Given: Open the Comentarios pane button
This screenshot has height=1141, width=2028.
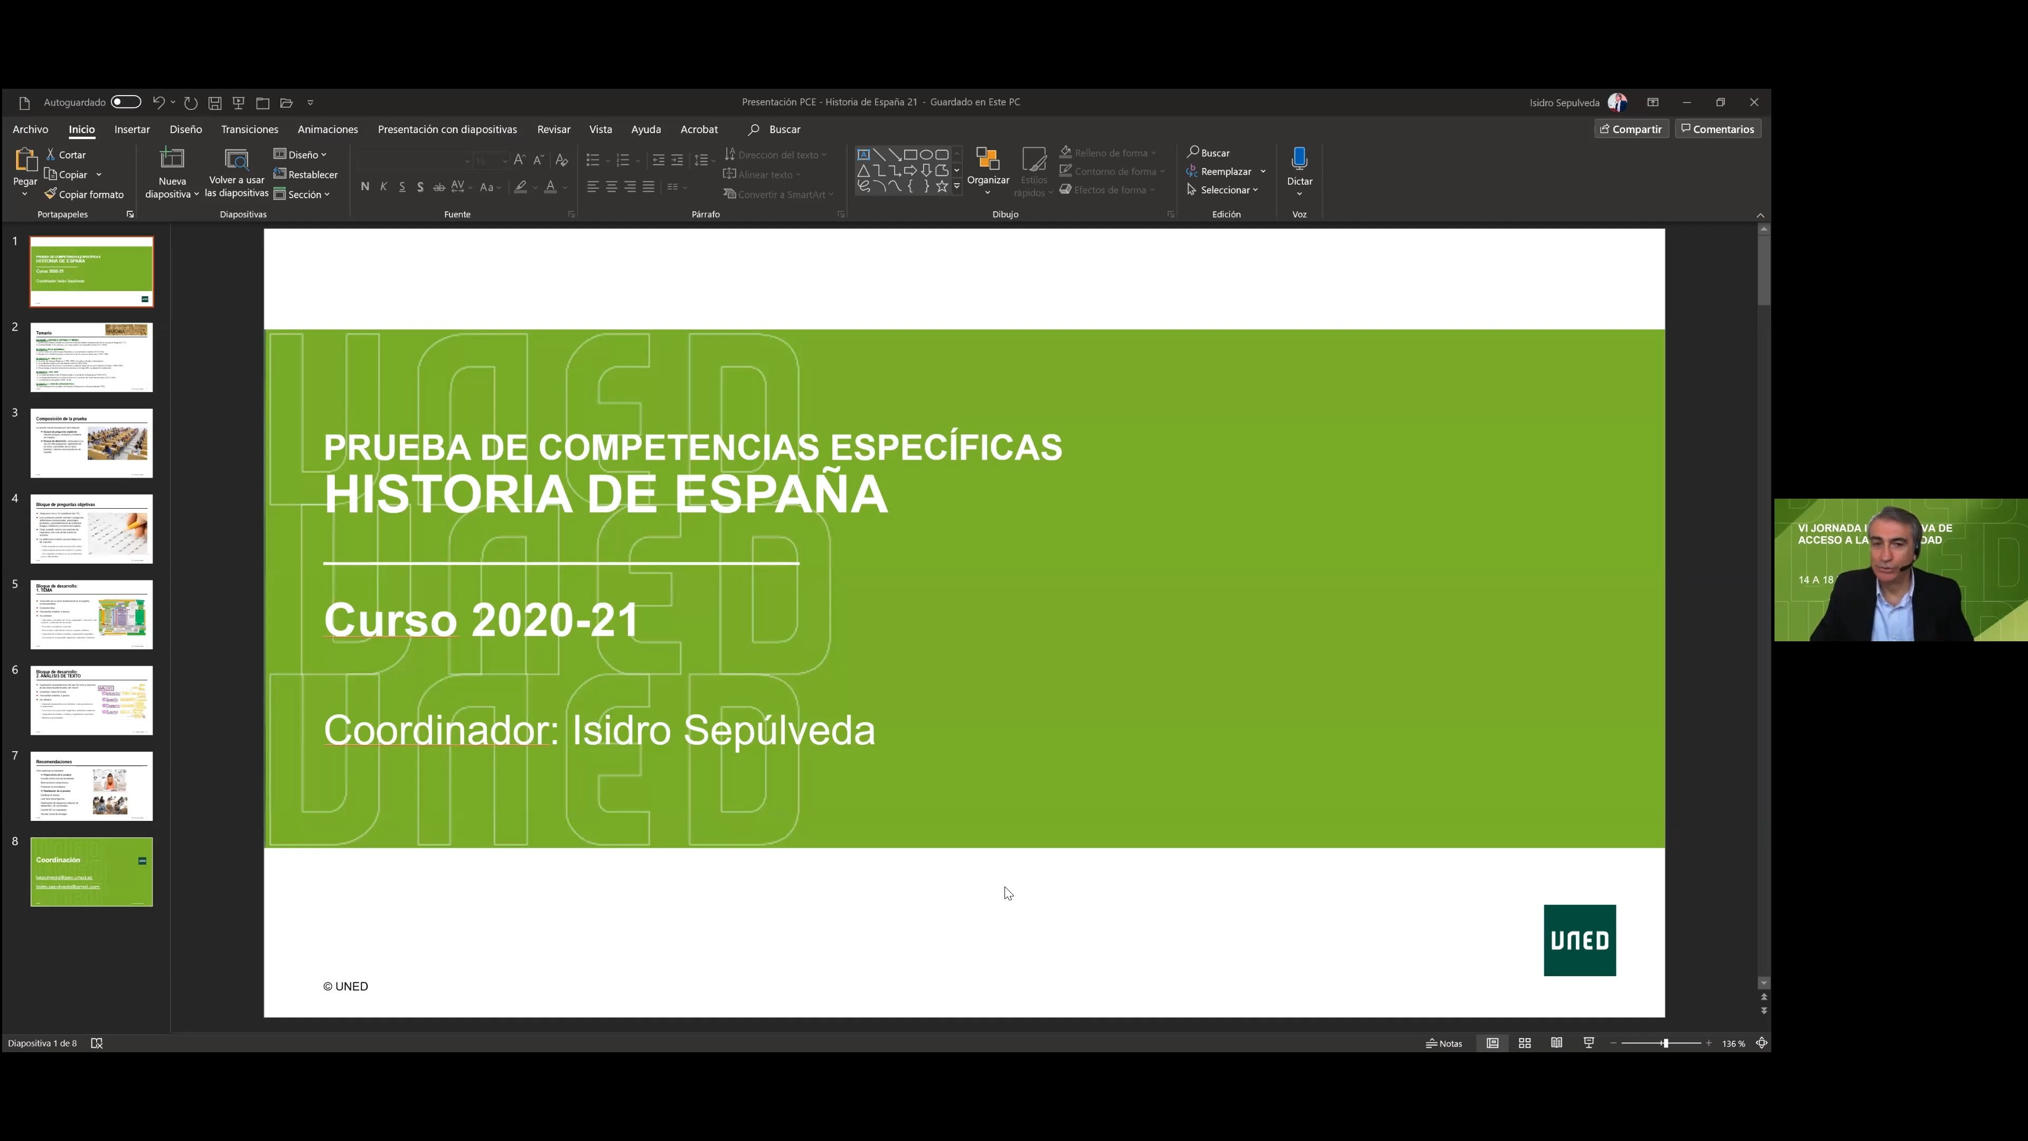Looking at the screenshot, I should [1718, 129].
